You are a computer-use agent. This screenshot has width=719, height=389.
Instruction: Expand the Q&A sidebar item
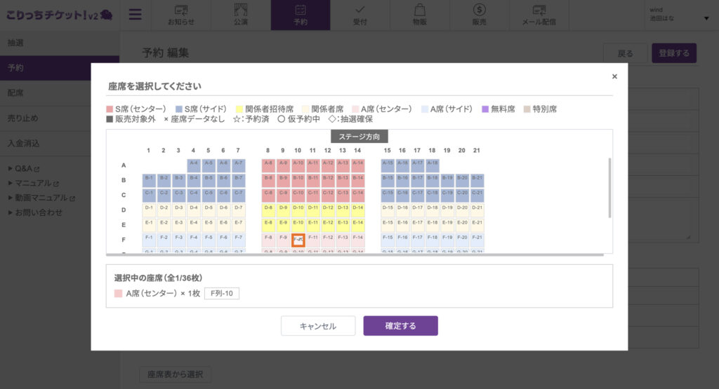point(24,168)
